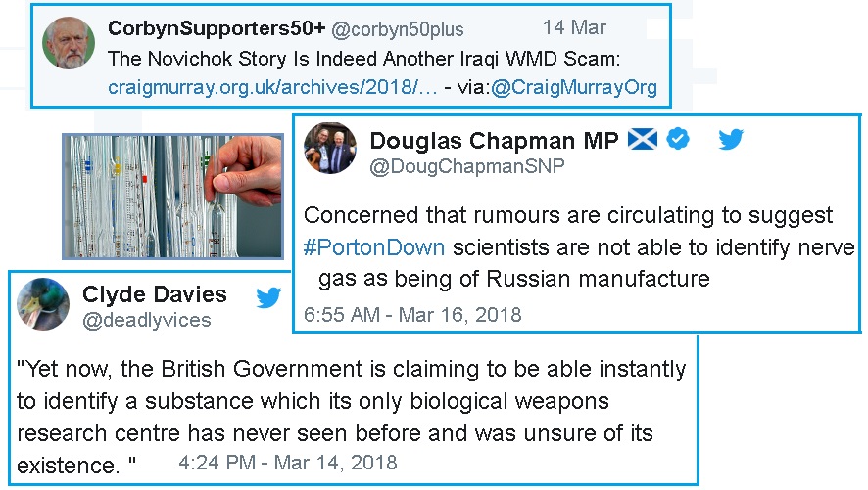This screenshot has height=490, width=868.
Task: Click Twitter bird icon beside Clyde Davies
Action: tap(268, 297)
